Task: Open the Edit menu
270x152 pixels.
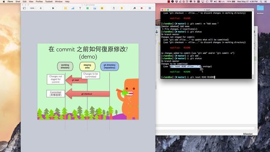Action: [x=24, y=2]
